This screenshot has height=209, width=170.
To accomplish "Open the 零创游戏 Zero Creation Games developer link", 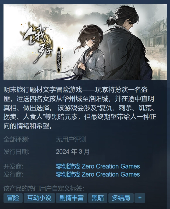I will [x=98, y=166].
